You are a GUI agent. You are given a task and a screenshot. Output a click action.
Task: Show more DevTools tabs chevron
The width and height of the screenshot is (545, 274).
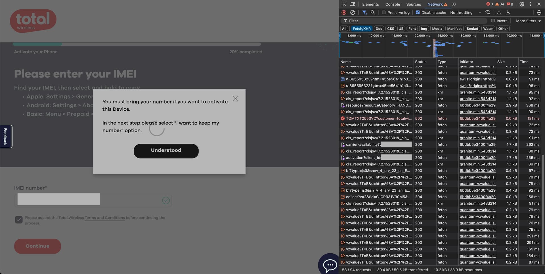point(454,4)
